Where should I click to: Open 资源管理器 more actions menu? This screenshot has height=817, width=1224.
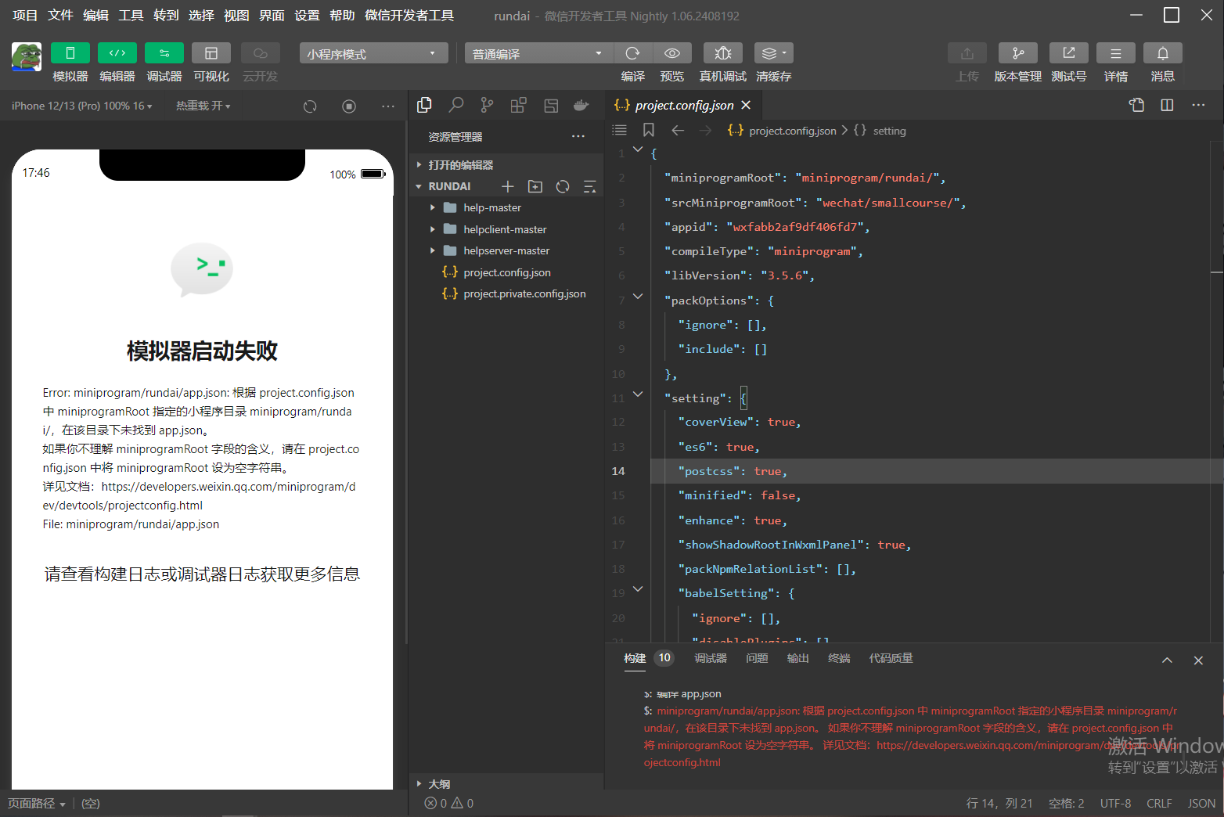578,136
